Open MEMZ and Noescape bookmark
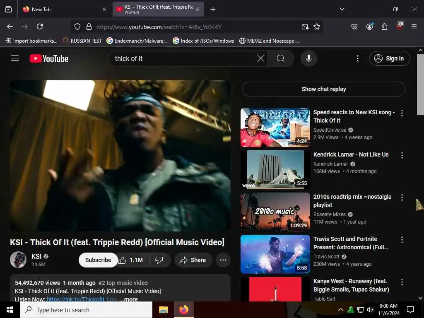 click(x=269, y=41)
